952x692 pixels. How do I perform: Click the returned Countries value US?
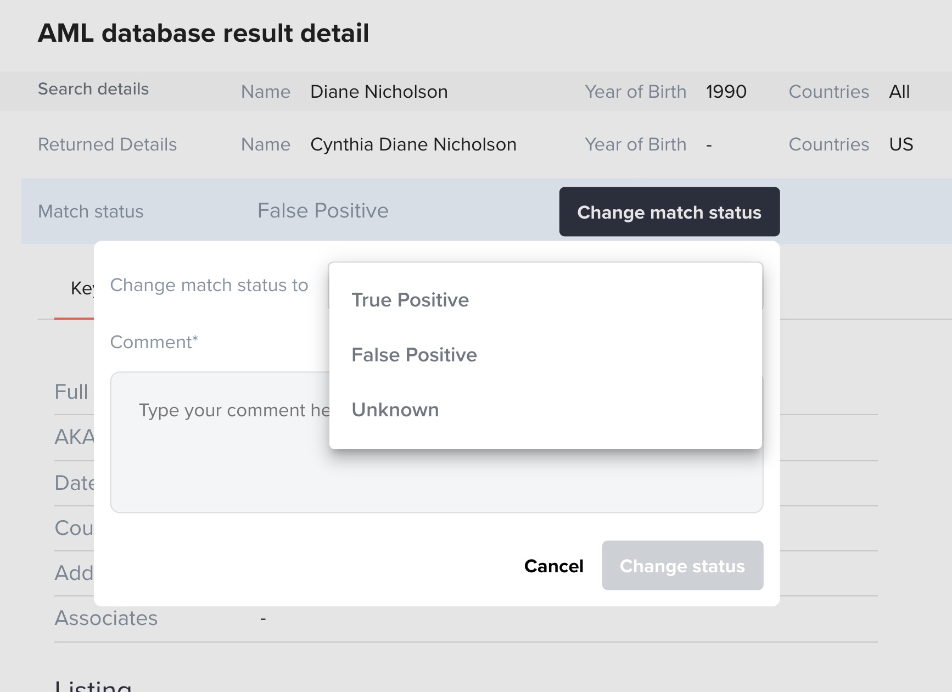901,144
